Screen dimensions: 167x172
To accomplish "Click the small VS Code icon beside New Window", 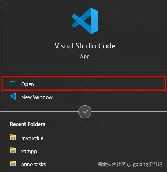I will coord(13,96).
